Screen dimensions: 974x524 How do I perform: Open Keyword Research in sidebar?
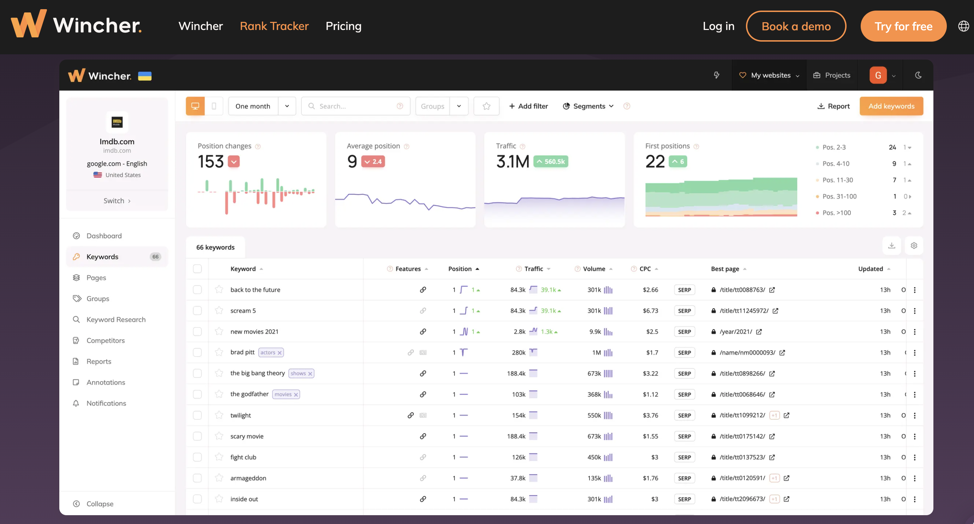[117, 319]
